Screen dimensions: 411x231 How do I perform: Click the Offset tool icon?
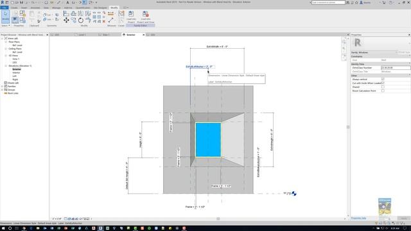pyautogui.click(x=73, y=13)
